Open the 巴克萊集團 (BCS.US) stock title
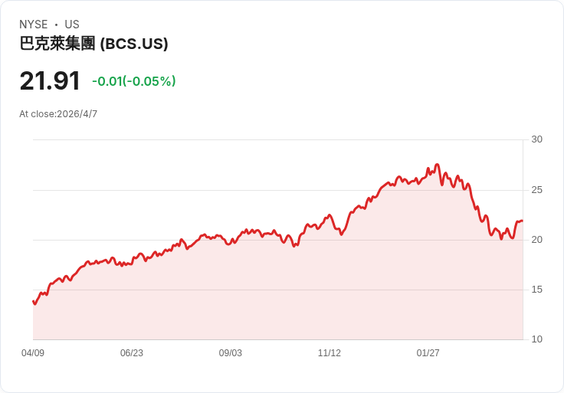 93,44
